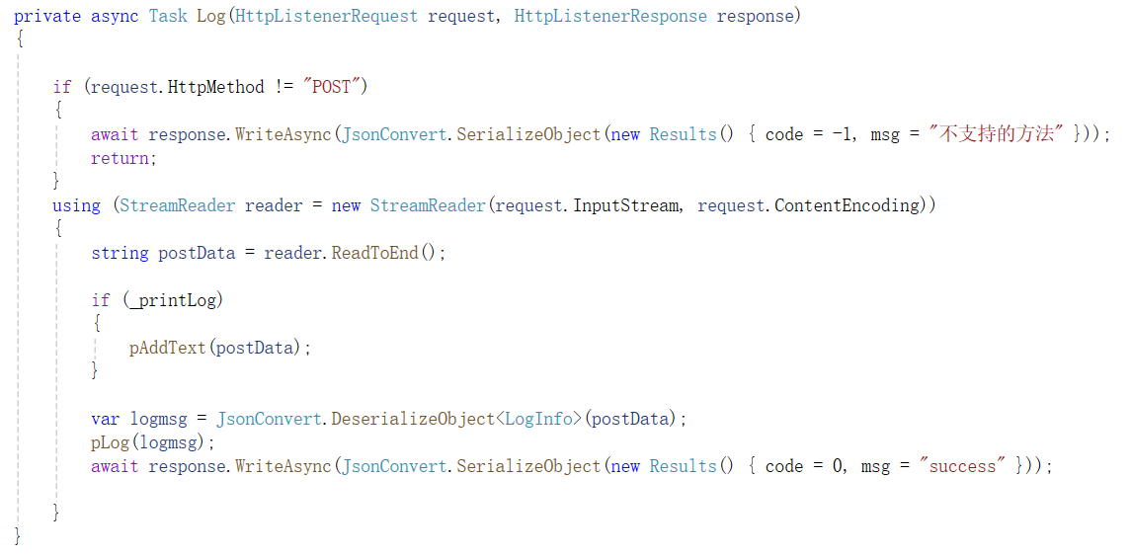
Task: Click 'request.InputStream' argument
Action: click(x=589, y=205)
